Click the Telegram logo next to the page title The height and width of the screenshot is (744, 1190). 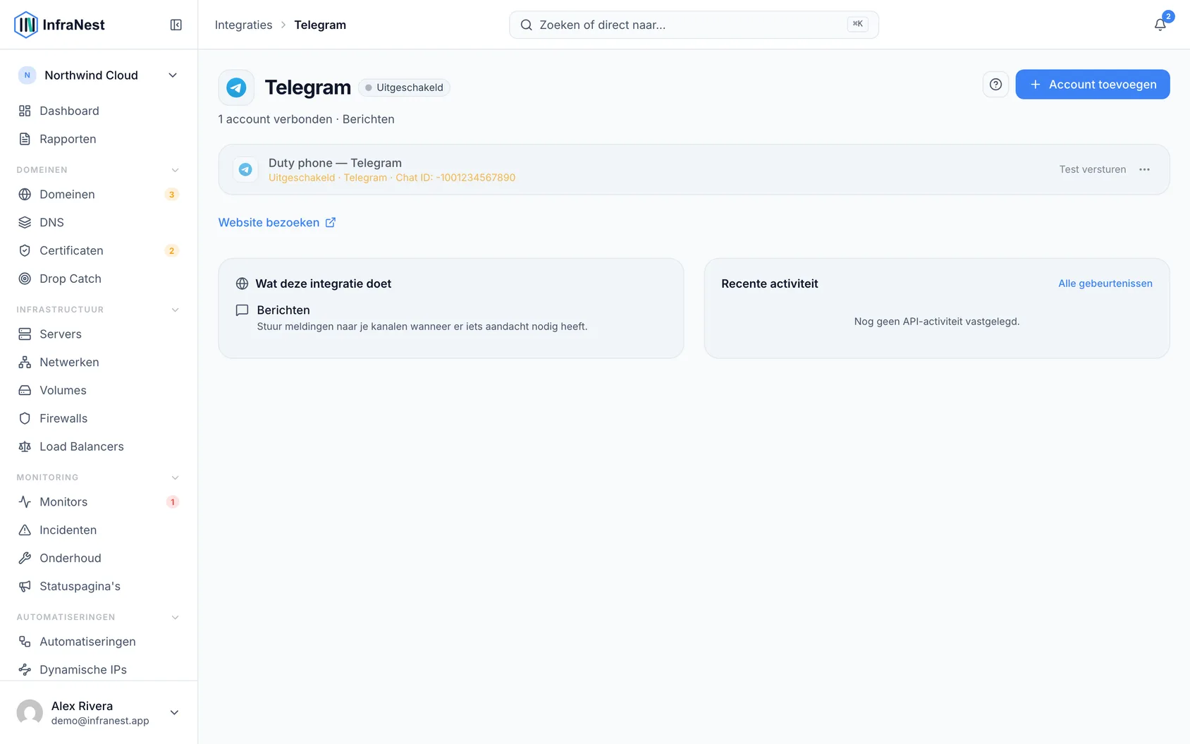tap(236, 87)
